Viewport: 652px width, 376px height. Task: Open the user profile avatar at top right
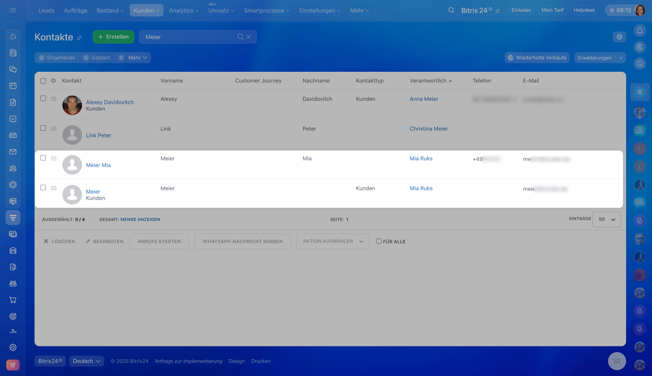point(640,10)
